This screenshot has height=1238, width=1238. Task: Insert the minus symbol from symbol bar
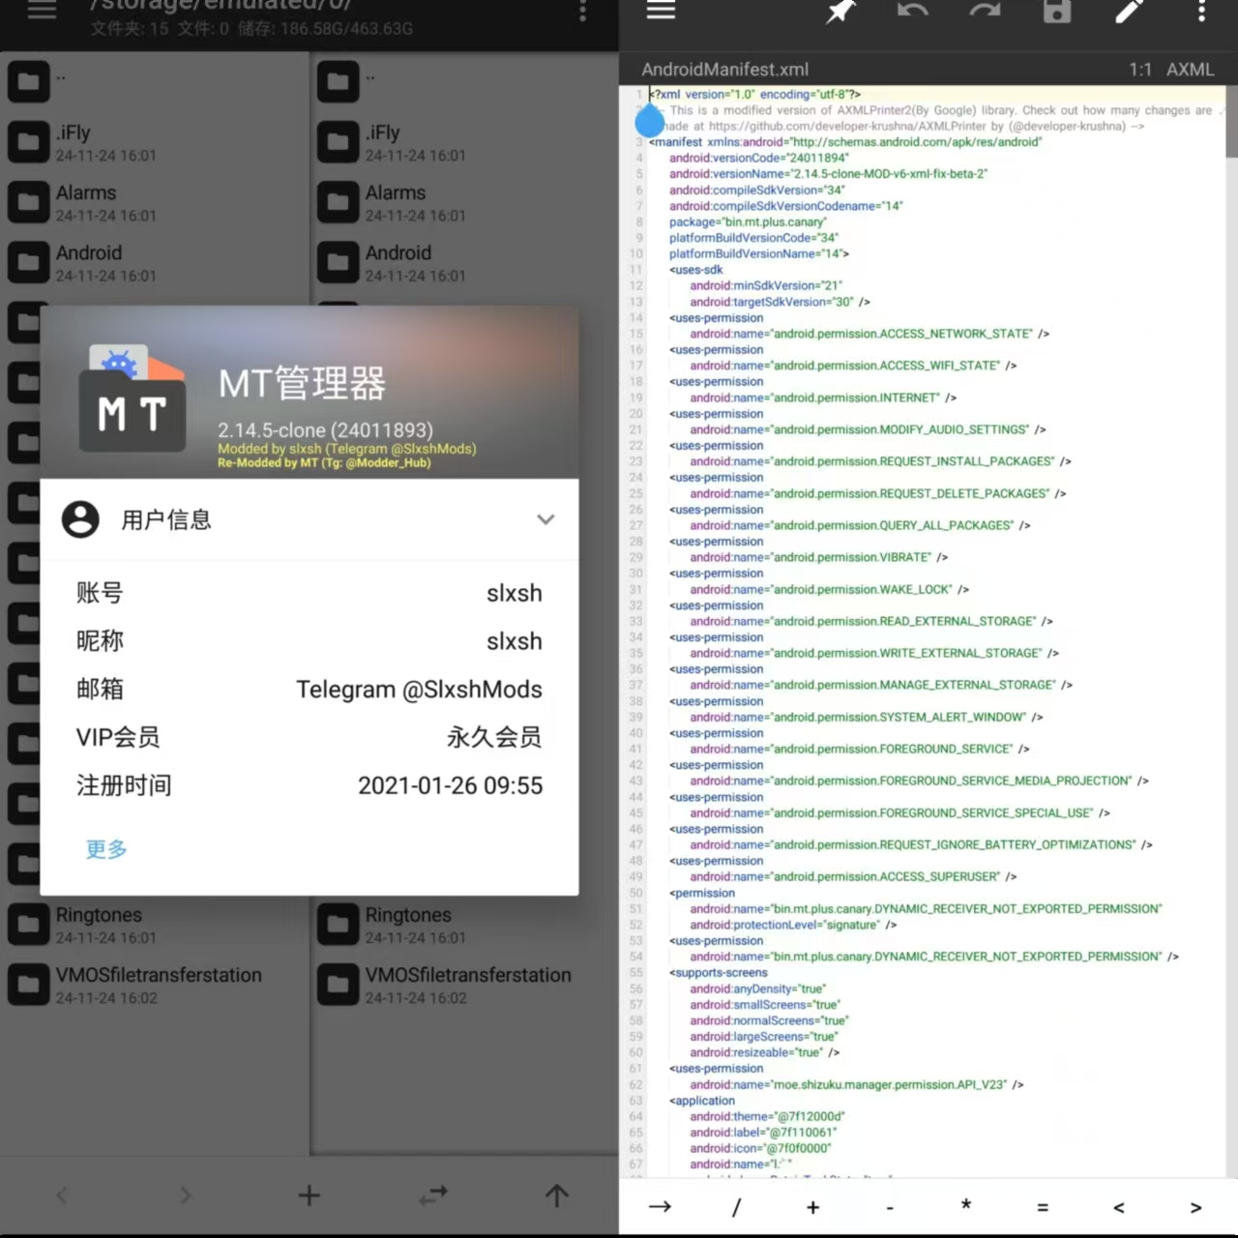890,1207
